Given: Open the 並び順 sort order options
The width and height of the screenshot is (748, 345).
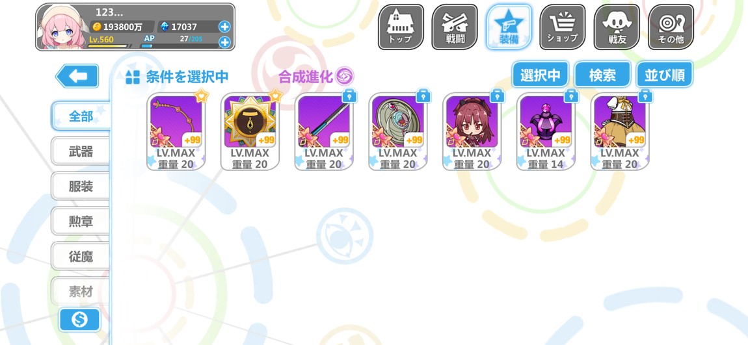Looking at the screenshot, I should tap(665, 75).
